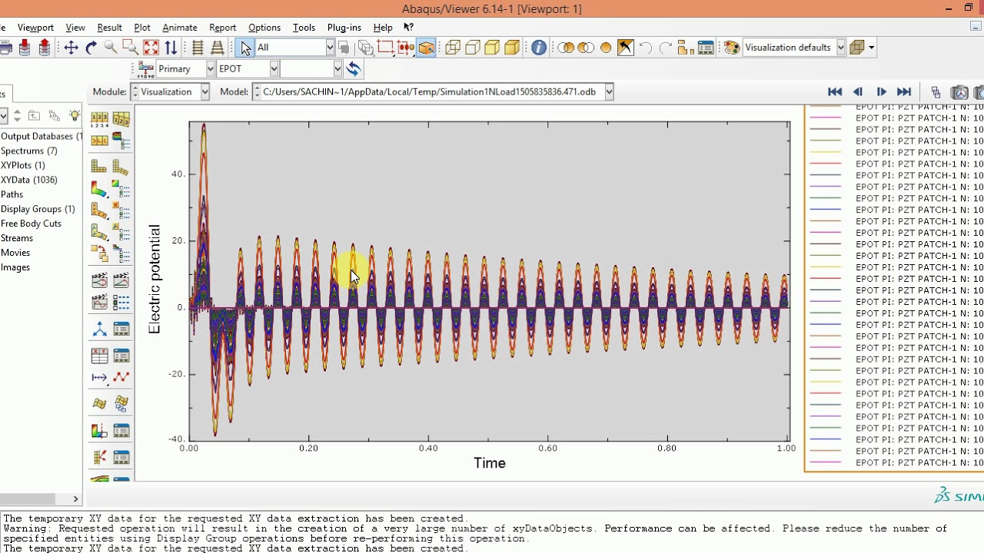Click the camera snapshot icon near frame controls

pyautogui.click(x=959, y=92)
